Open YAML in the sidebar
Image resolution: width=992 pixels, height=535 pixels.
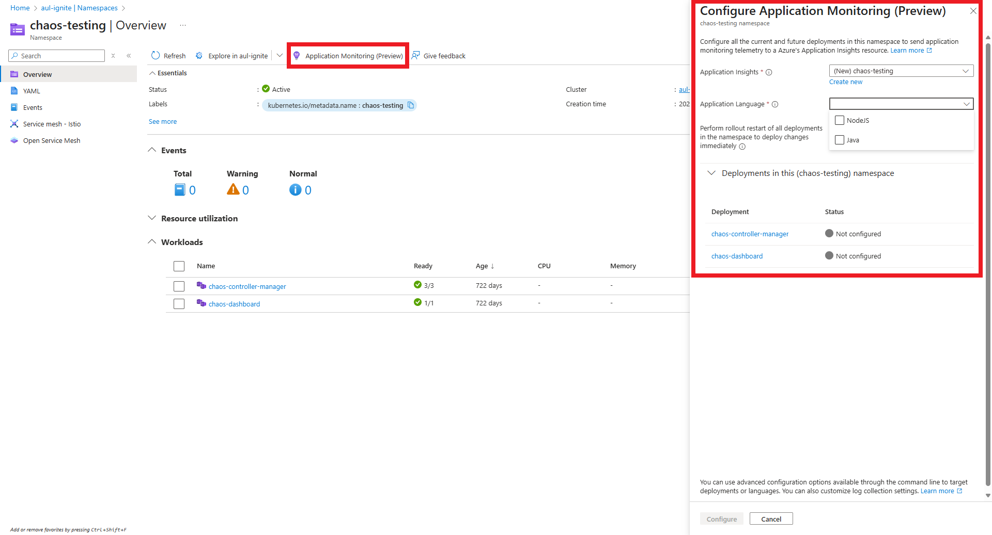coord(32,91)
